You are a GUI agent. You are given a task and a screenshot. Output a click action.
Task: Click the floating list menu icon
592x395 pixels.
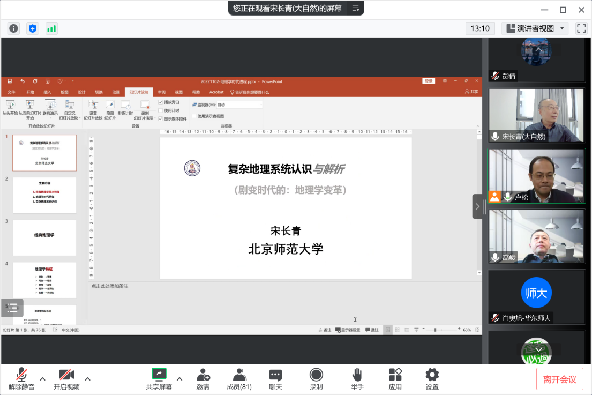[12, 308]
